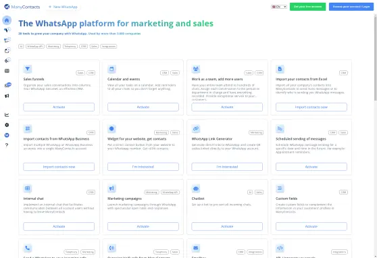The height and width of the screenshot is (258, 377).
Task: Activate Marketing campaigns
Action: [x=143, y=226]
